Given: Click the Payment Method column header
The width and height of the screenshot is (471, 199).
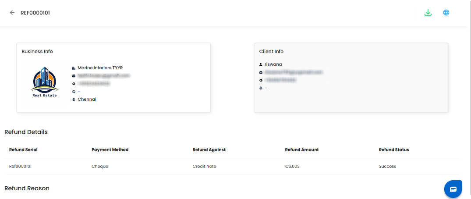Looking at the screenshot, I should click(110, 150).
